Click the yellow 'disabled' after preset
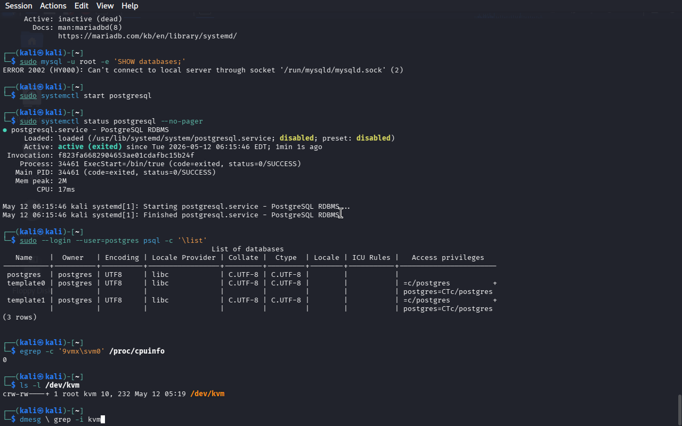This screenshot has width=682, height=426. click(x=374, y=138)
